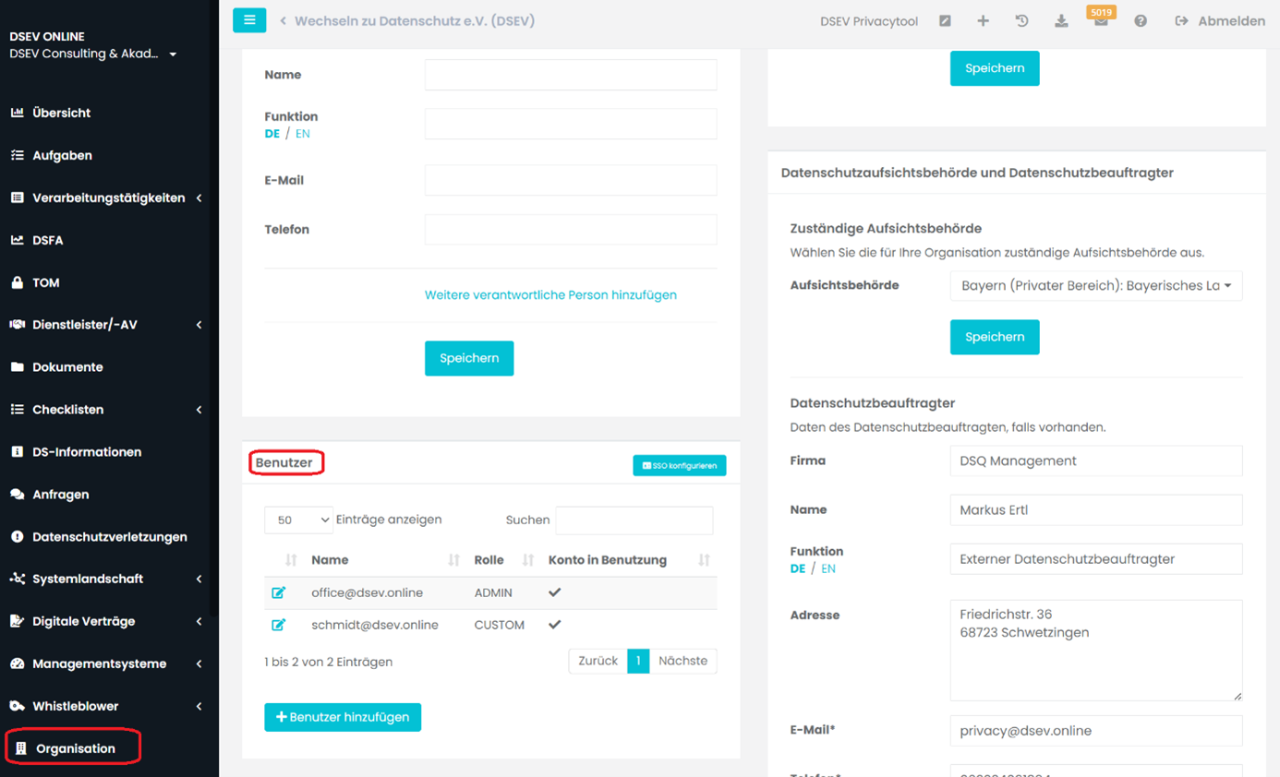Open entries-per-page dropdown showing 50
Screen dimensions: 1280x777
[x=298, y=520]
